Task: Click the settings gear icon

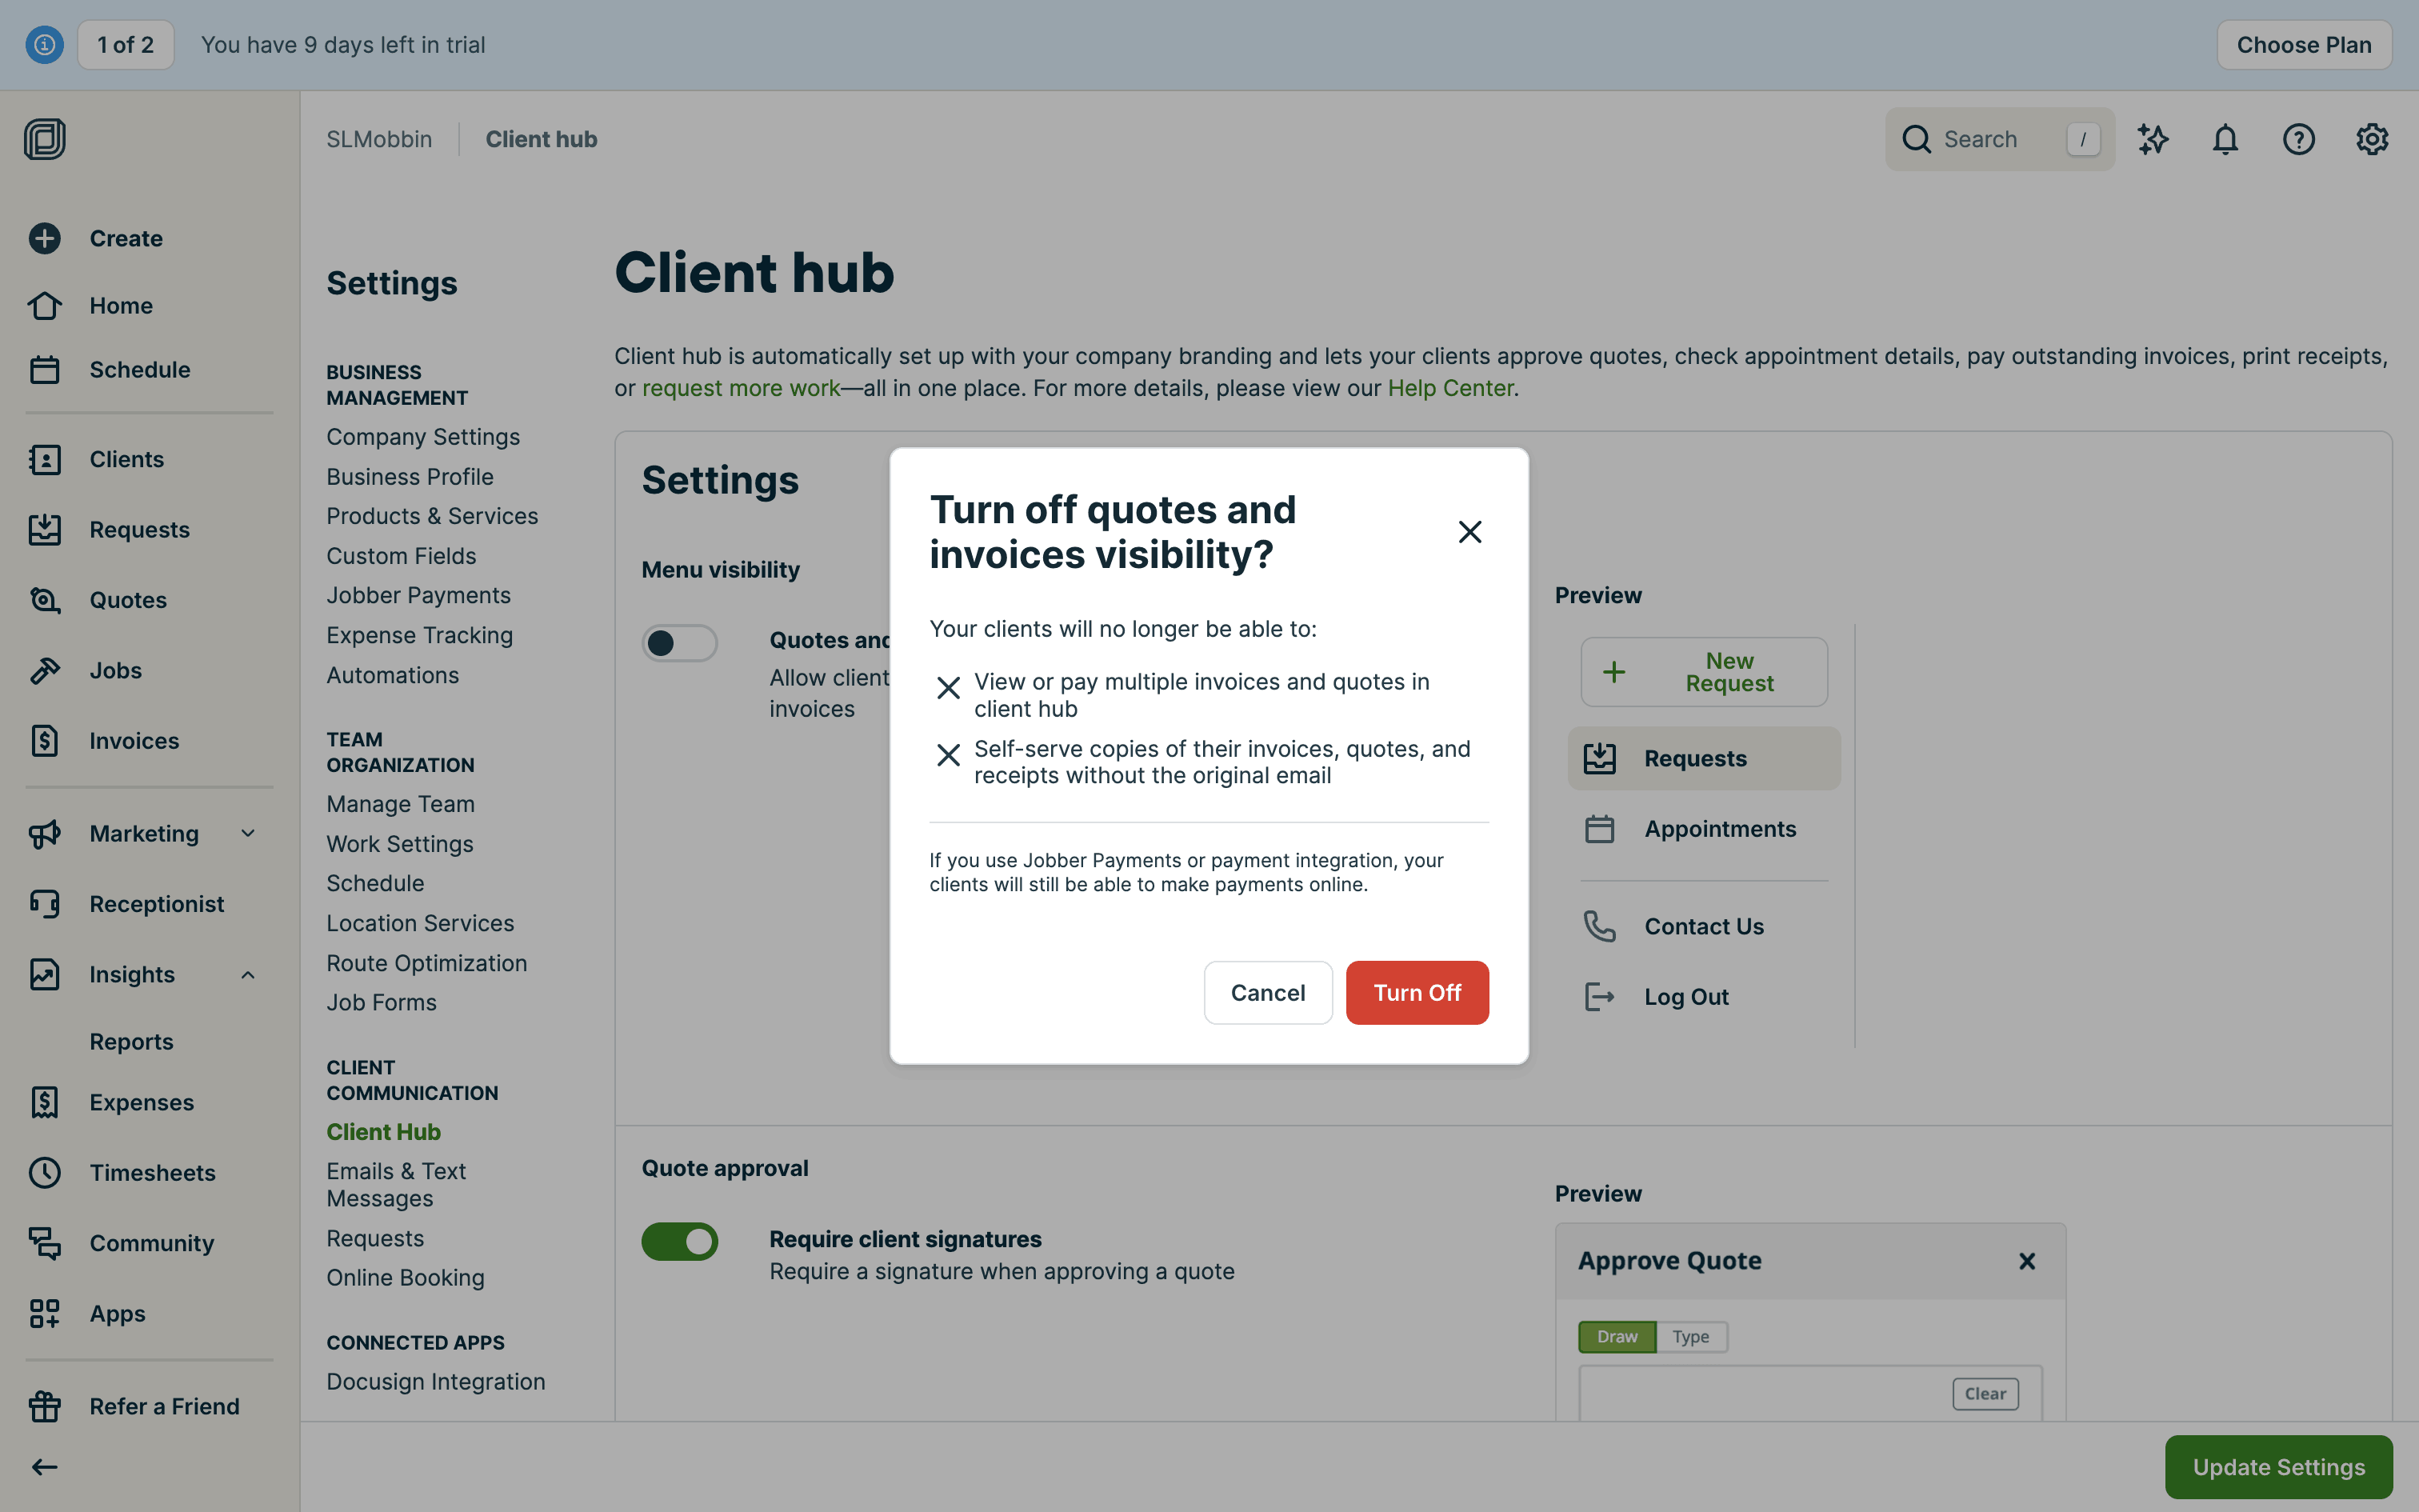Action: (x=2372, y=139)
